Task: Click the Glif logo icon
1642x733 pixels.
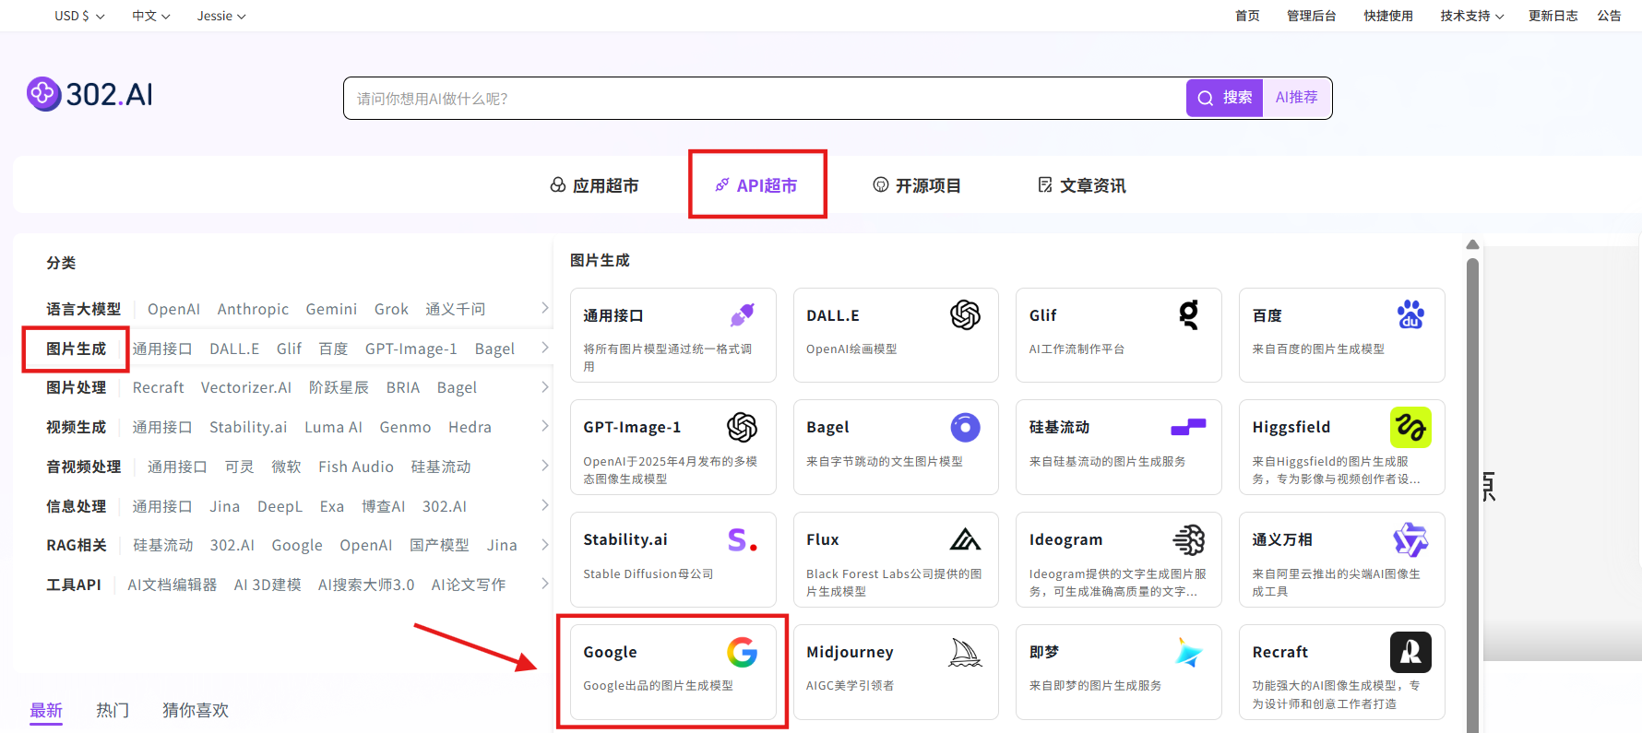Action: pos(1188,315)
